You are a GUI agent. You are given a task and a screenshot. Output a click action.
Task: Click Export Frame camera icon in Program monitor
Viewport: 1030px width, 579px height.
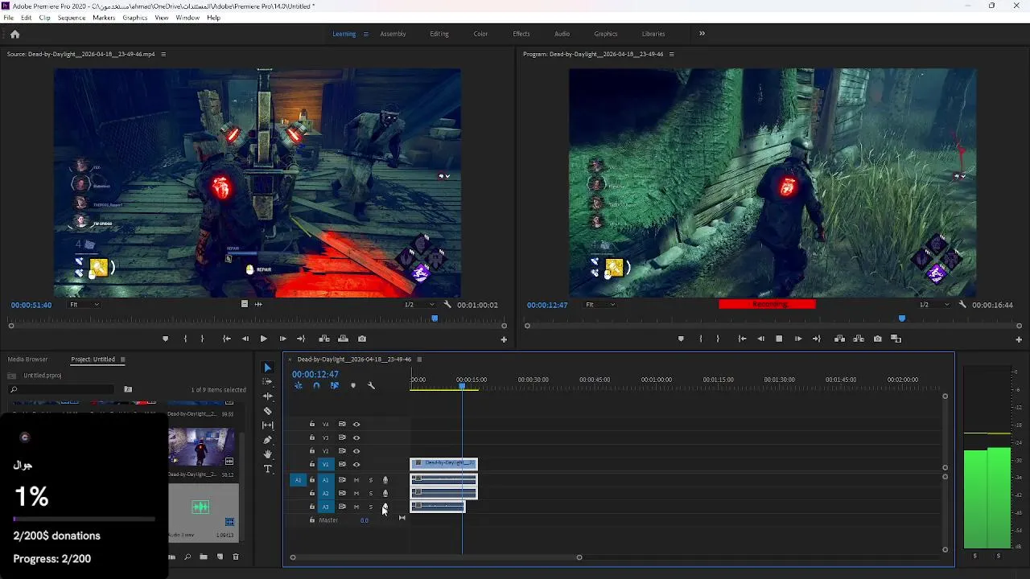click(x=877, y=339)
